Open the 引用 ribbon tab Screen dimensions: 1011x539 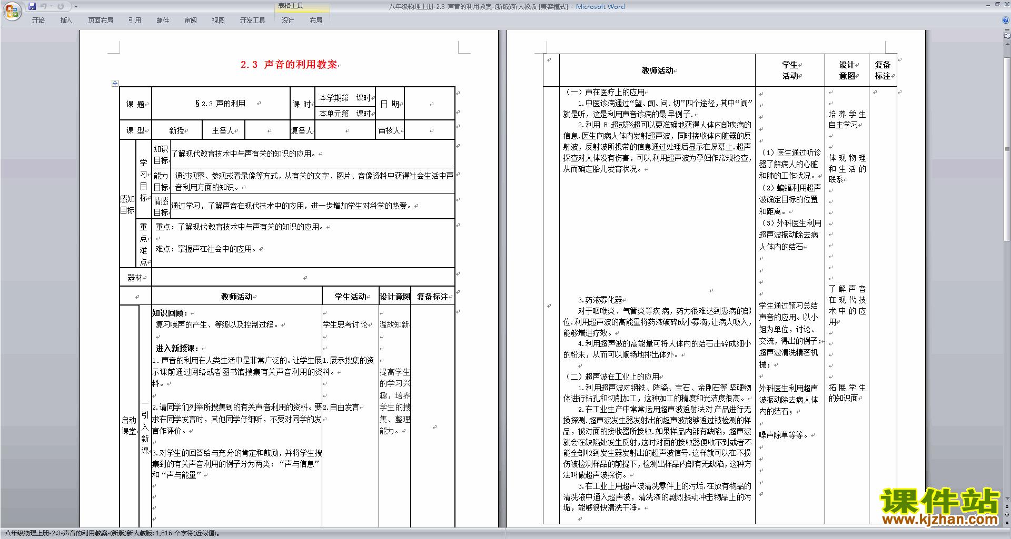[135, 21]
